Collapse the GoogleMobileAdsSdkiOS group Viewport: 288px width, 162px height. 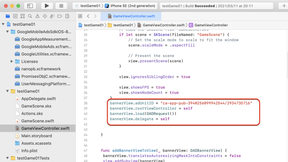pos(8,32)
